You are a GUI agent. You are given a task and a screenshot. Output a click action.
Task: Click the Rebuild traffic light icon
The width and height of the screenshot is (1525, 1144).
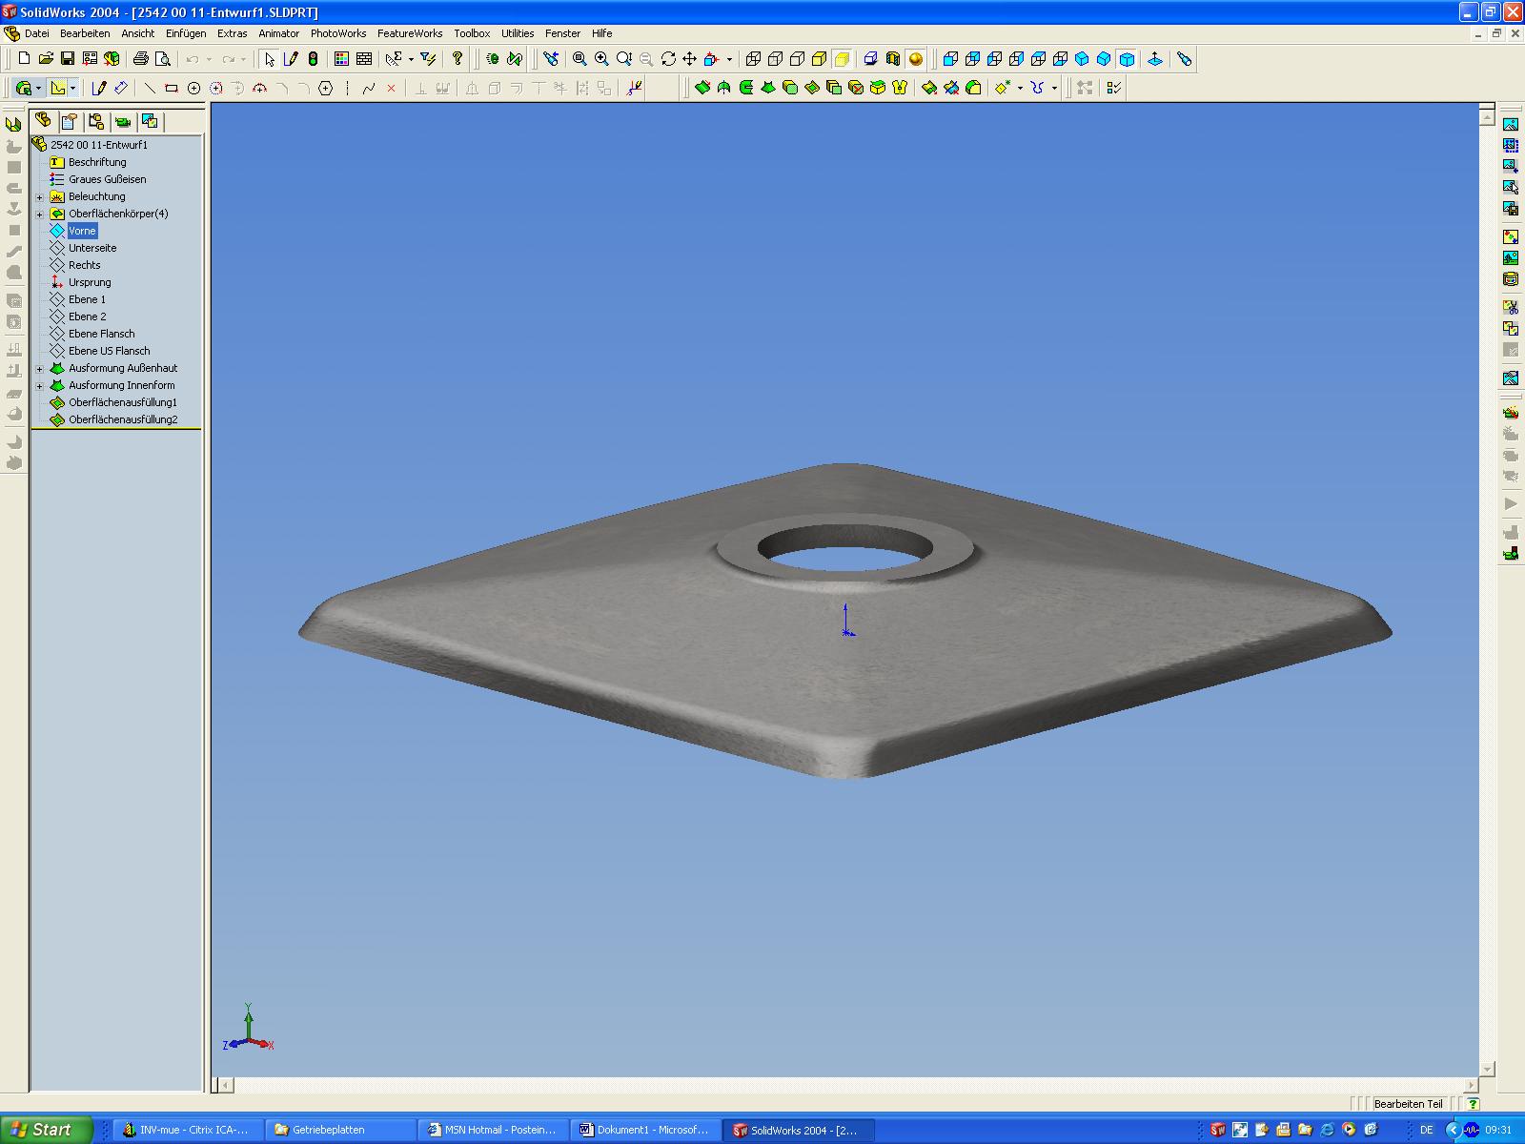coord(313,59)
